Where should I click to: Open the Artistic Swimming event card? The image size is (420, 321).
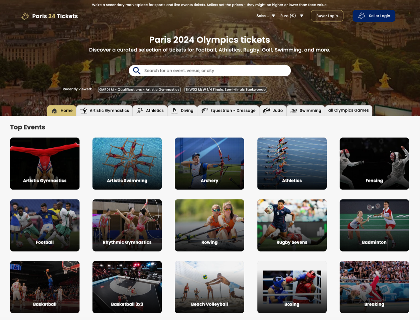[127, 164]
